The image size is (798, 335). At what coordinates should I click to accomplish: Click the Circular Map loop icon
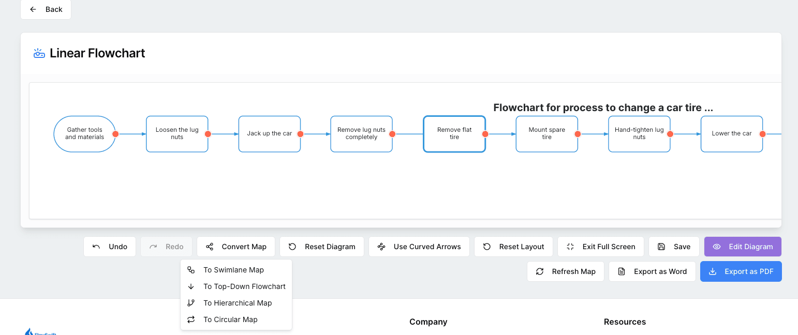tap(191, 319)
